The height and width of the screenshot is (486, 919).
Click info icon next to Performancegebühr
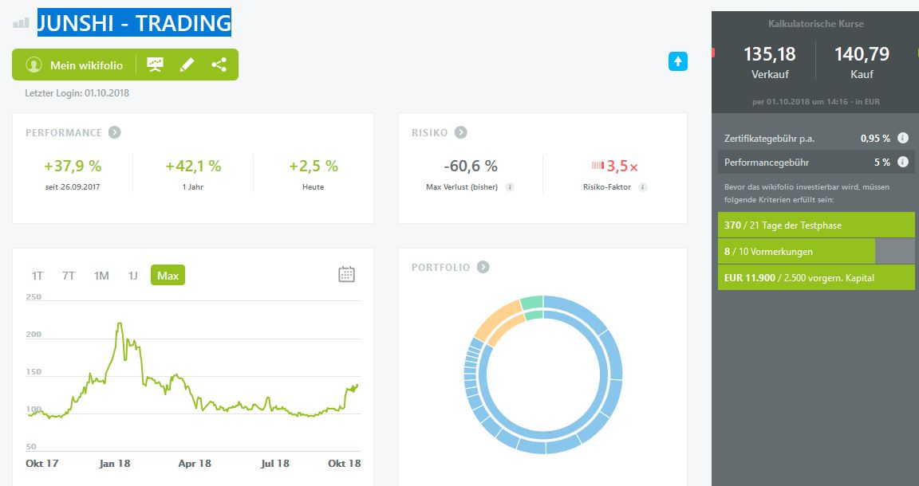click(x=903, y=162)
